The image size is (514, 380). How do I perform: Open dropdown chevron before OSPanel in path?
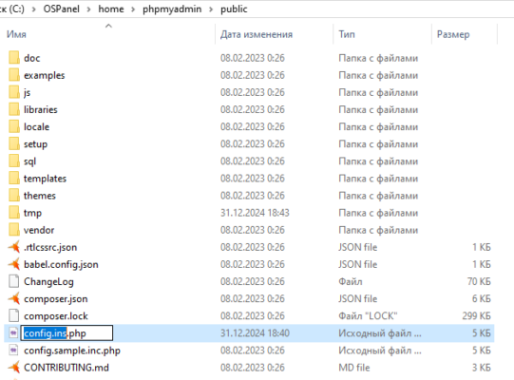pyautogui.click(x=34, y=9)
